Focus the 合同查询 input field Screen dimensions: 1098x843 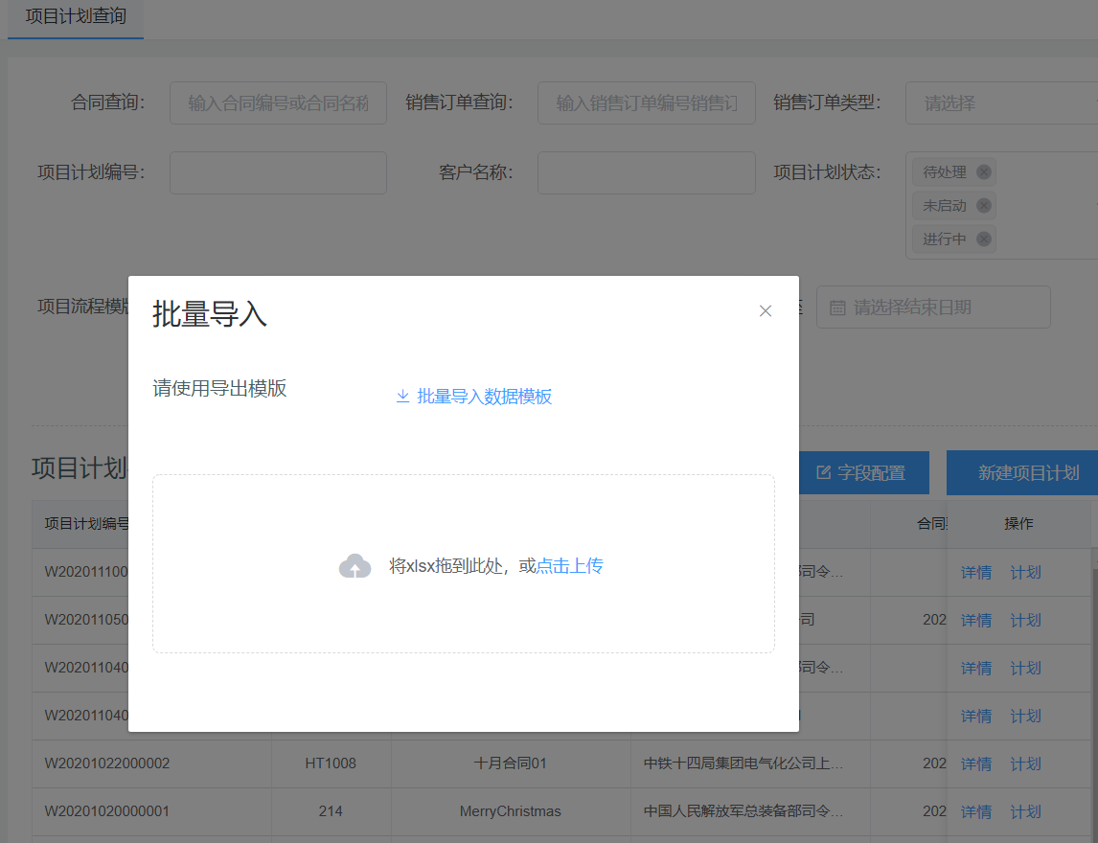[x=278, y=103]
